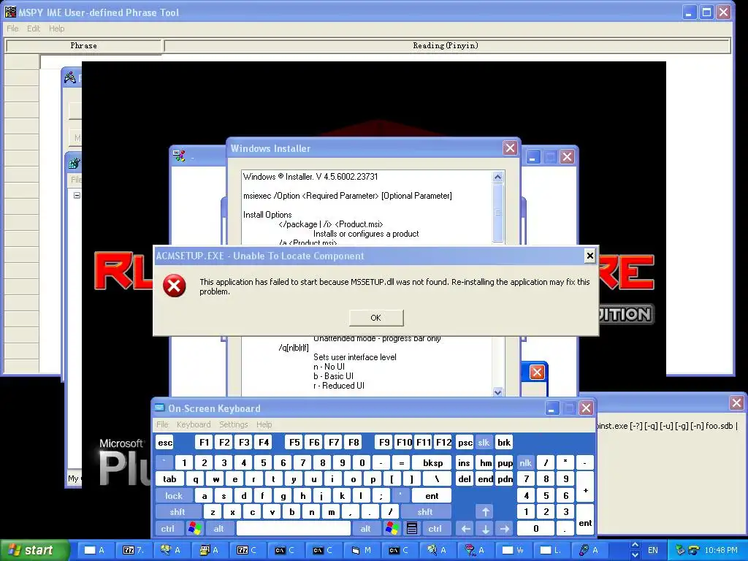Click the 7z taskbar button labeled C
The width and height of the screenshot is (748, 561).
click(x=247, y=550)
